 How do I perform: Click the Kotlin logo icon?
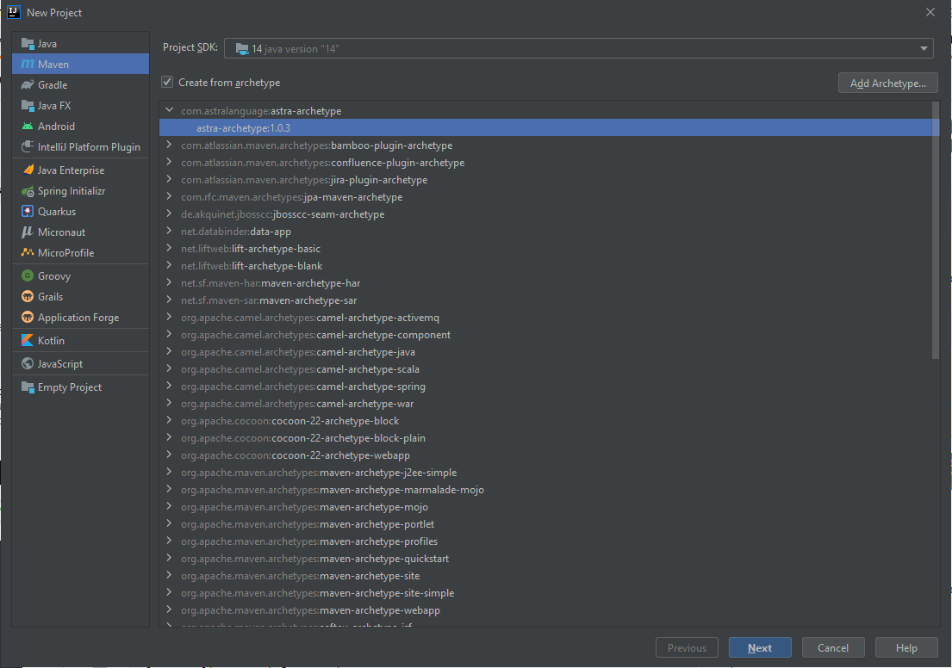(x=28, y=340)
